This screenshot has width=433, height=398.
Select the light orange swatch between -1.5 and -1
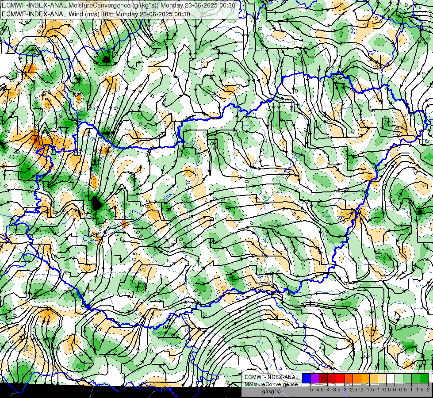tap(374, 379)
